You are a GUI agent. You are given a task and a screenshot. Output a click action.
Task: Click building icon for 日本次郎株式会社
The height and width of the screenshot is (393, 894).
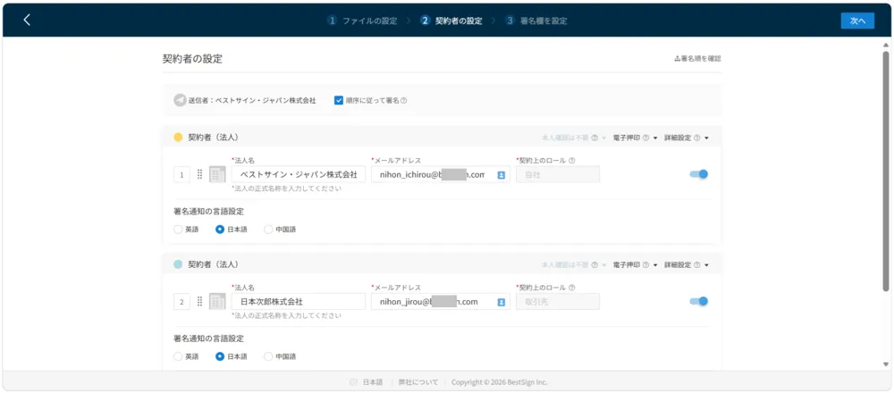(x=217, y=301)
